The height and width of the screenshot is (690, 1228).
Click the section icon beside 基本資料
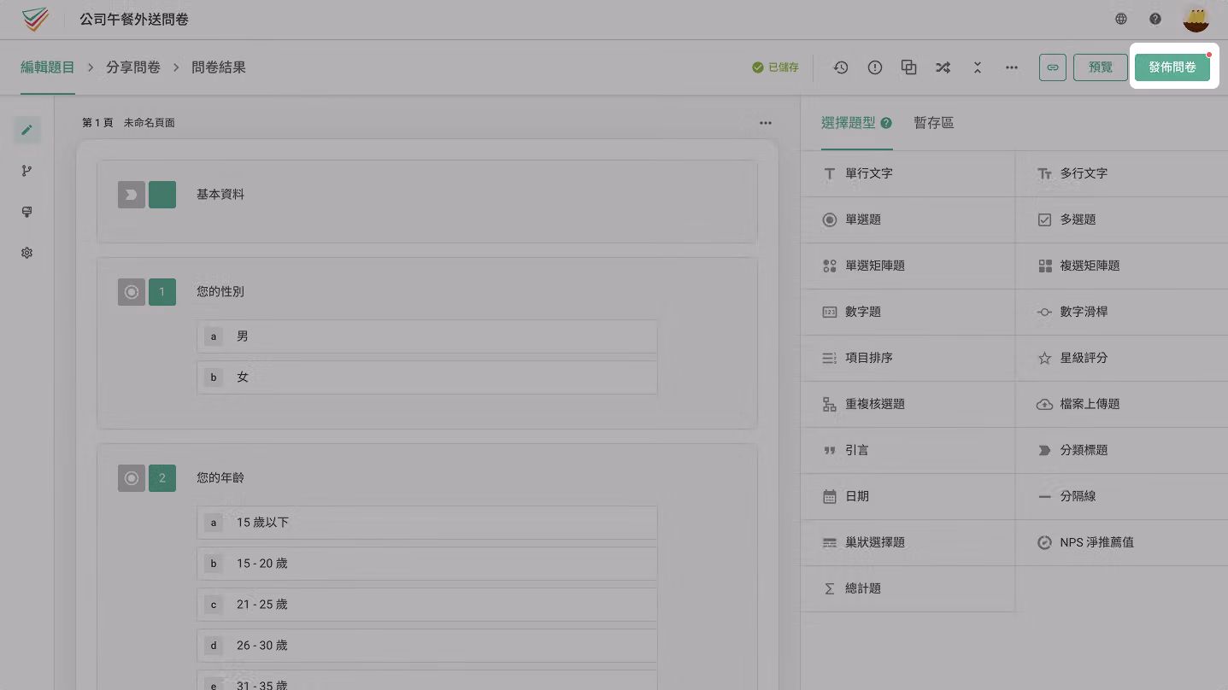[132, 195]
